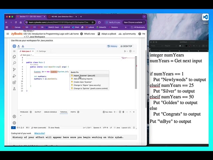
Task: Open the Testing flask sidebar icon
Action: [14, 89]
